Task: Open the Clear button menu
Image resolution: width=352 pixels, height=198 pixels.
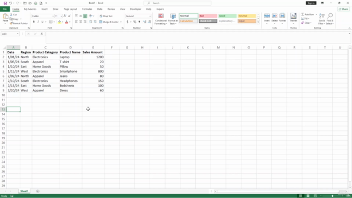Action: point(306,23)
